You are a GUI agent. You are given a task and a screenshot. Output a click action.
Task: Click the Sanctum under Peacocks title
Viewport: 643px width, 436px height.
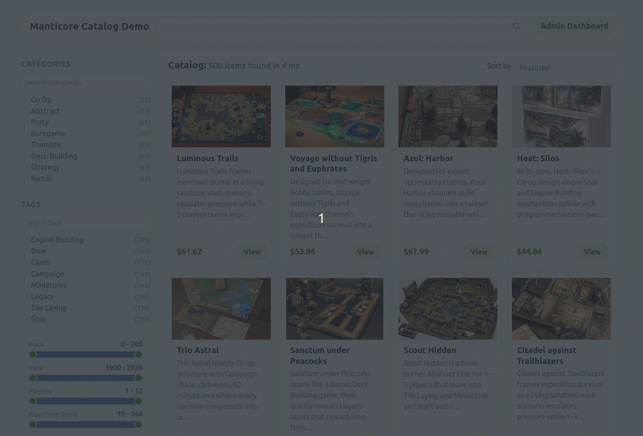click(x=319, y=355)
